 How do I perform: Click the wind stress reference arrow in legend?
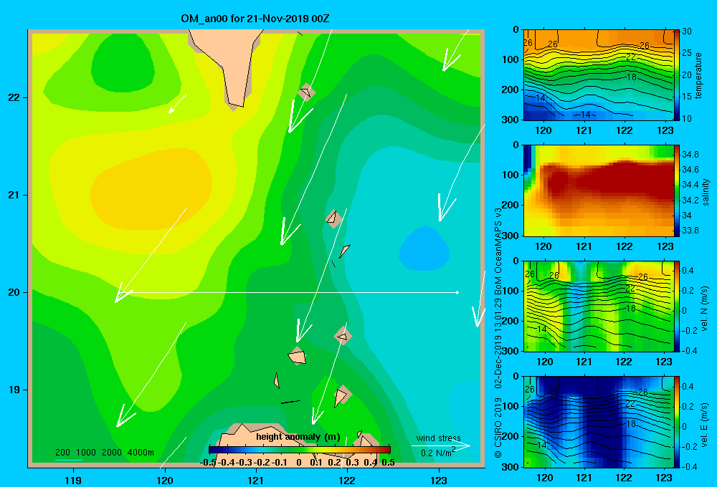click(x=440, y=445)
